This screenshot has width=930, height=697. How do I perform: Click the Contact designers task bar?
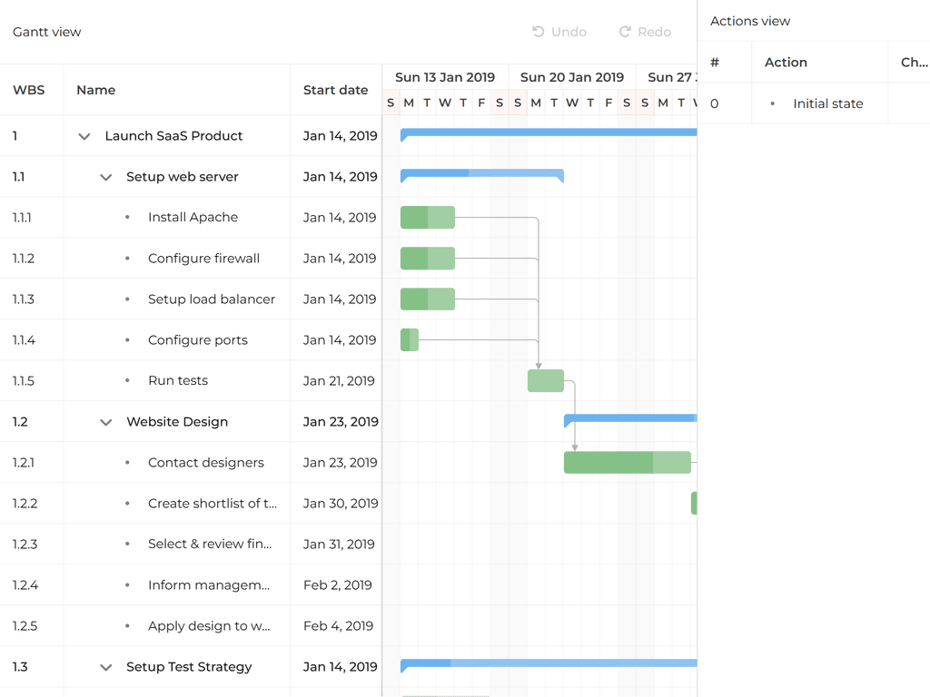click(x=627, y=463)
